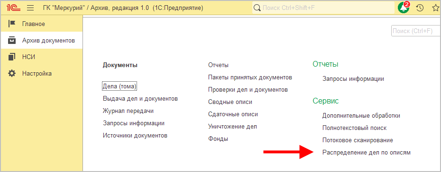The width and height of the screenshot is (441, 172).
Task: Open Запросы информации under Документы
Action: (x=134, y=123)
